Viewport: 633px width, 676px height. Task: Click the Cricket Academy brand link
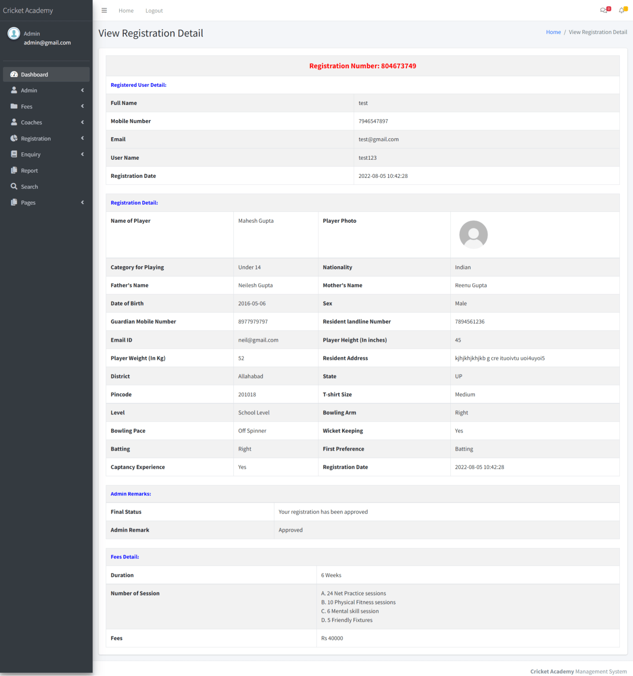point(28,10)
